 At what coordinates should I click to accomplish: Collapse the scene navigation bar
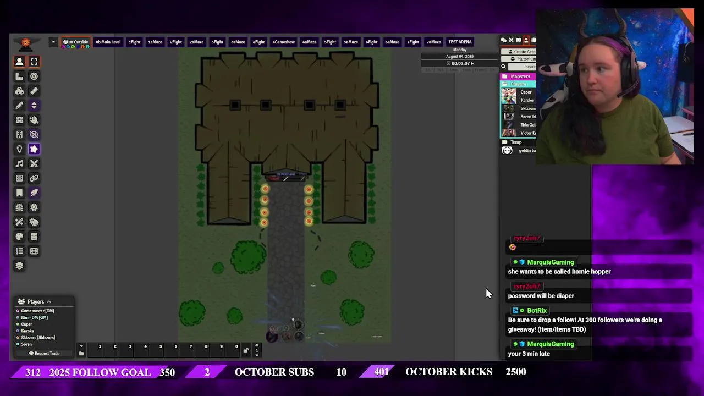[53, 42]
